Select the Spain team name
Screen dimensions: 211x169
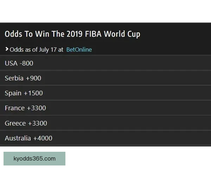click(x=13, y=93)
